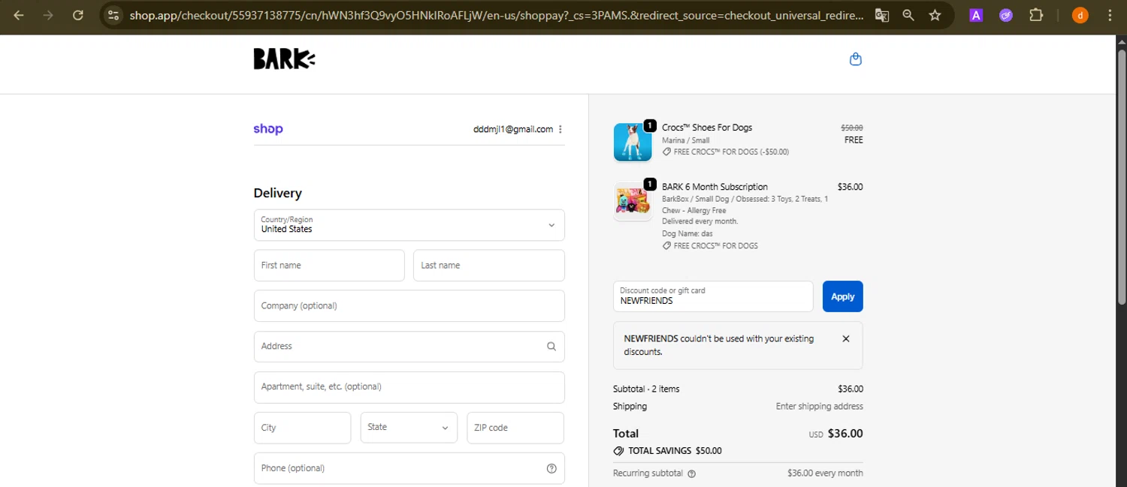Show phone number help tooltip
Viewport: 1127px width, 487px height.
point(551,468)
